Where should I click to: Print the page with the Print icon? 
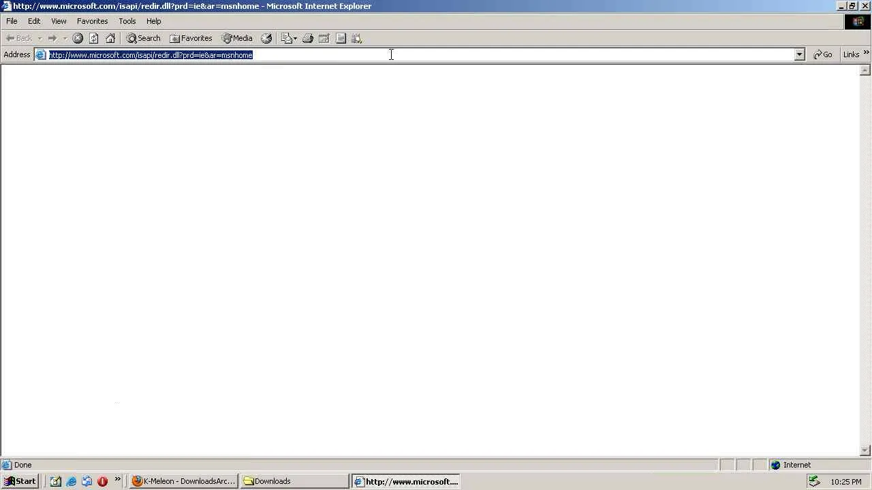click(308, 38)
